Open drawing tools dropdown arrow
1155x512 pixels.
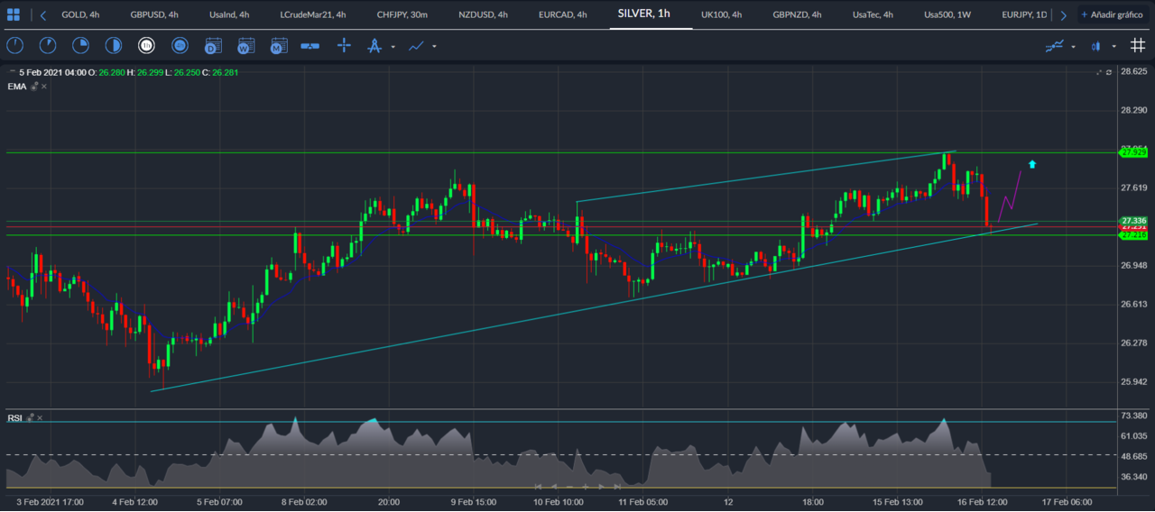(393, 47)
